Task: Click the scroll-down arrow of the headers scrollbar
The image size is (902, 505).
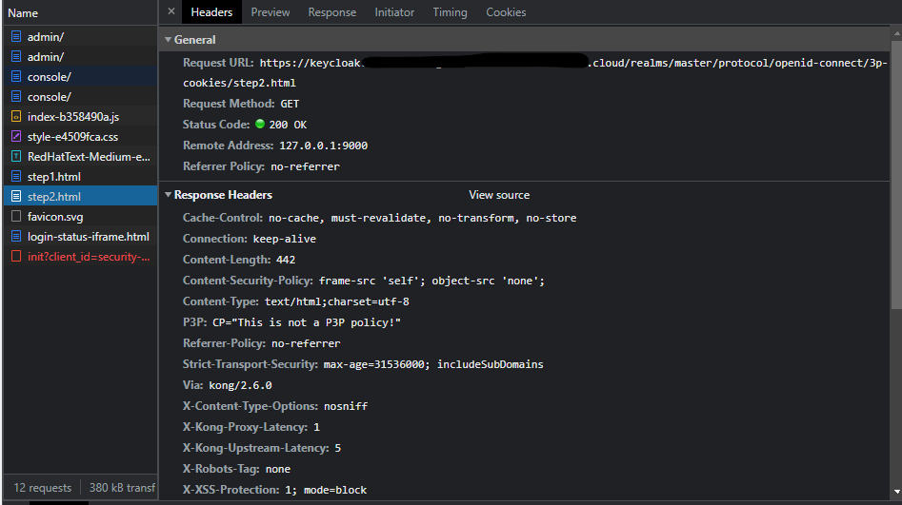Action: [897, 492]
